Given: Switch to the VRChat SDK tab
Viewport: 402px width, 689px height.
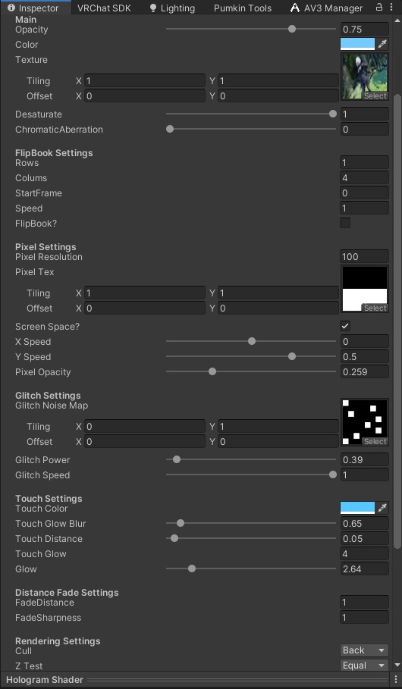Looking at the screenshot, I should point(104,8).
